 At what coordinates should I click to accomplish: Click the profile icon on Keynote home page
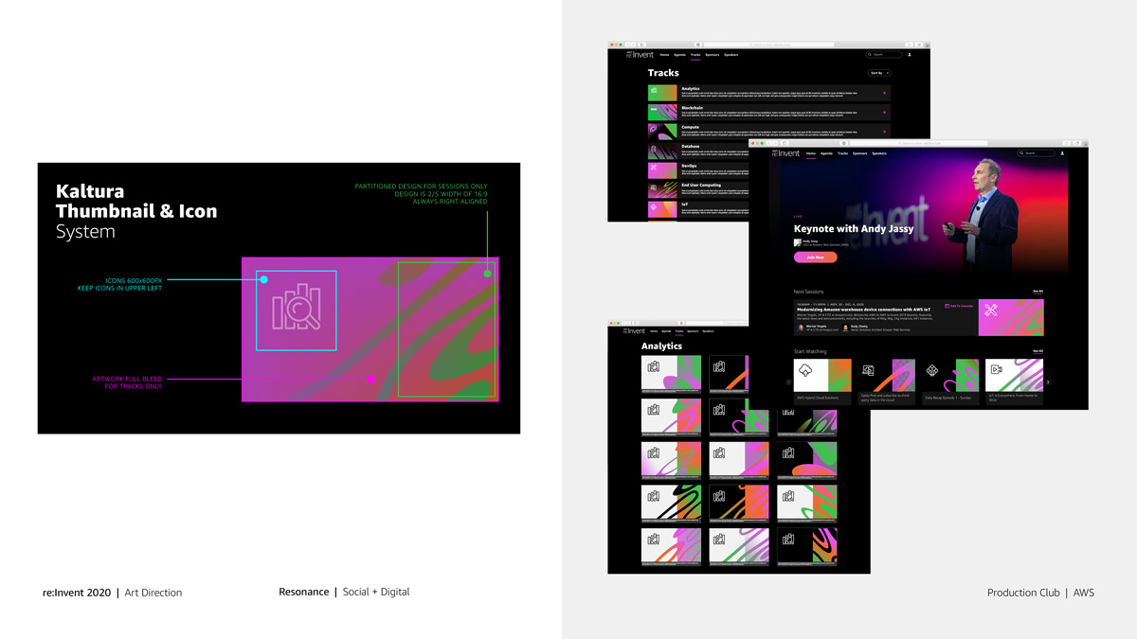(1062, 153)
